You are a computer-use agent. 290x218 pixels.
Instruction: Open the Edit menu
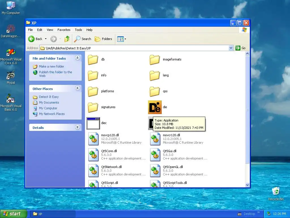(40, 30)
